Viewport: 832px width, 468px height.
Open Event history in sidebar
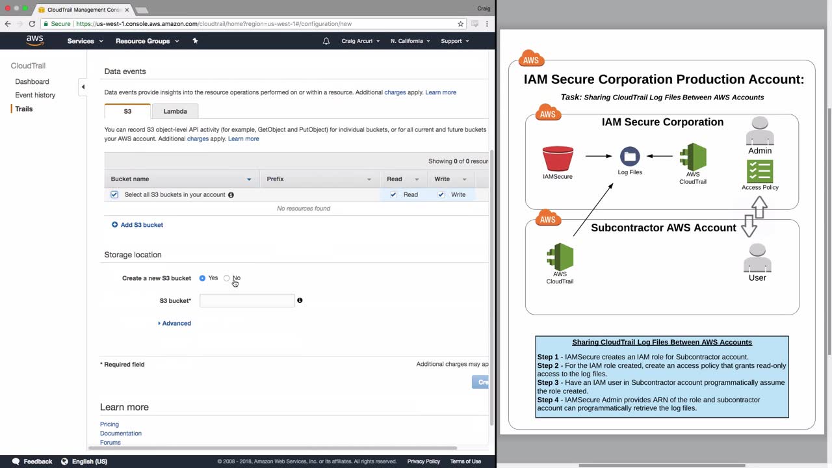pyautogui.click(x=35, y=95)
